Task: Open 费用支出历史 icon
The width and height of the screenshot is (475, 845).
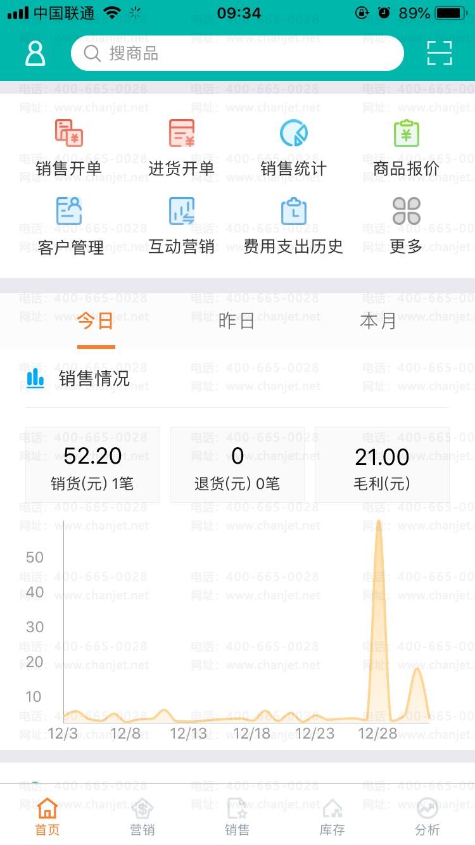Action: [x=294, y=211]
